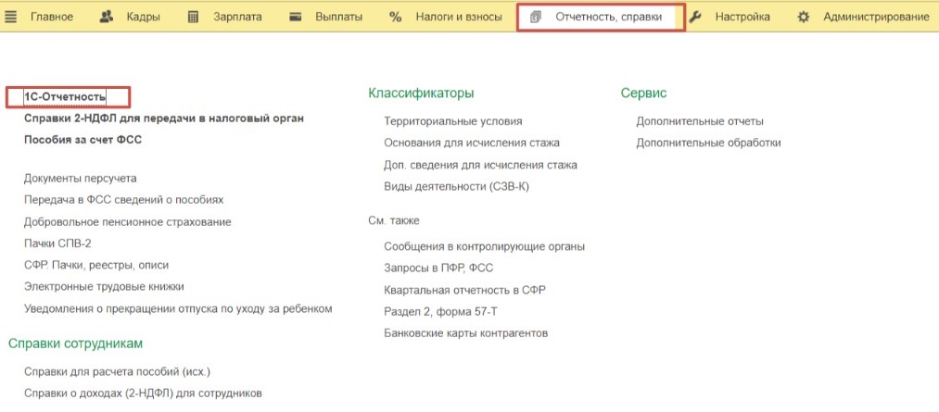Open Электронные трудовые книжки
The width and height of the screenshot is (939, 412).
(104, 287)
